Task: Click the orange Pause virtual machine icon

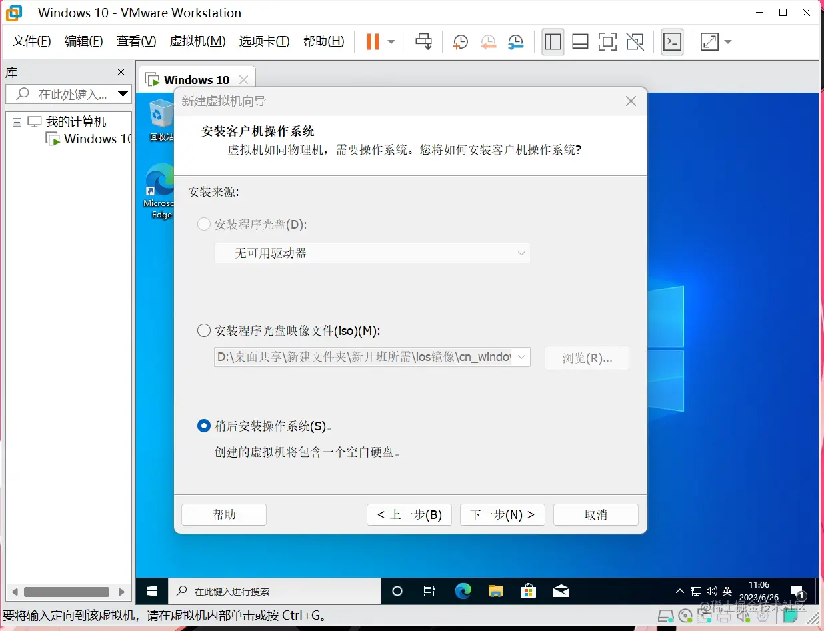Action: click(373, 41)
